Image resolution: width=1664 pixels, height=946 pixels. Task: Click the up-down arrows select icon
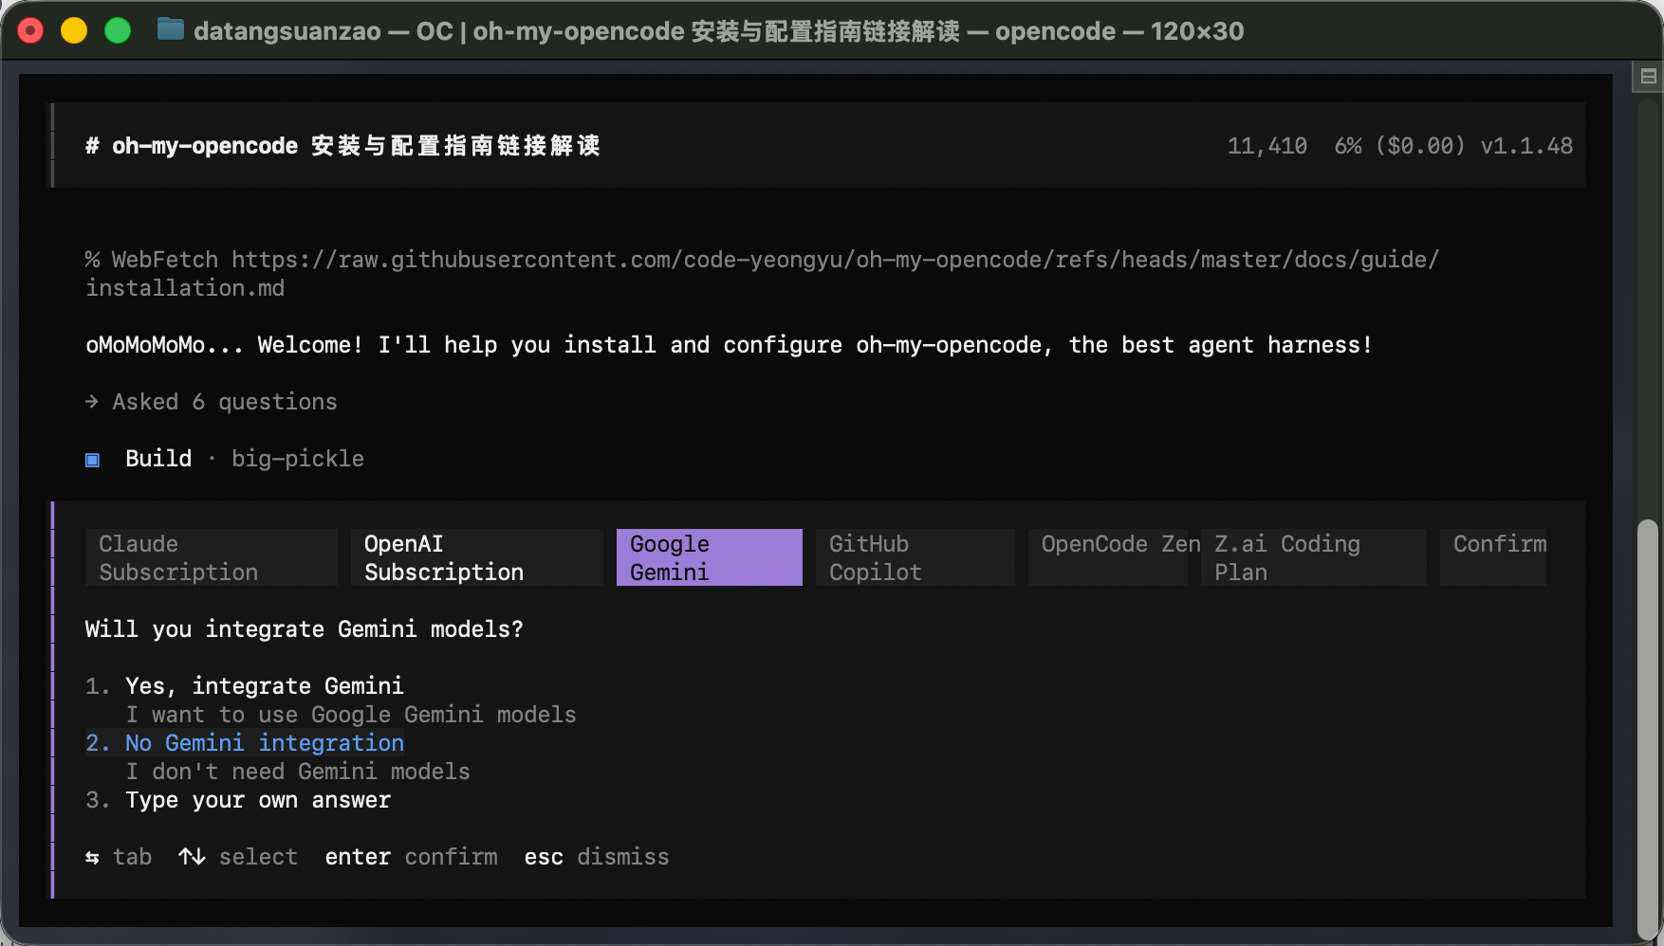[x=192, y=857]
